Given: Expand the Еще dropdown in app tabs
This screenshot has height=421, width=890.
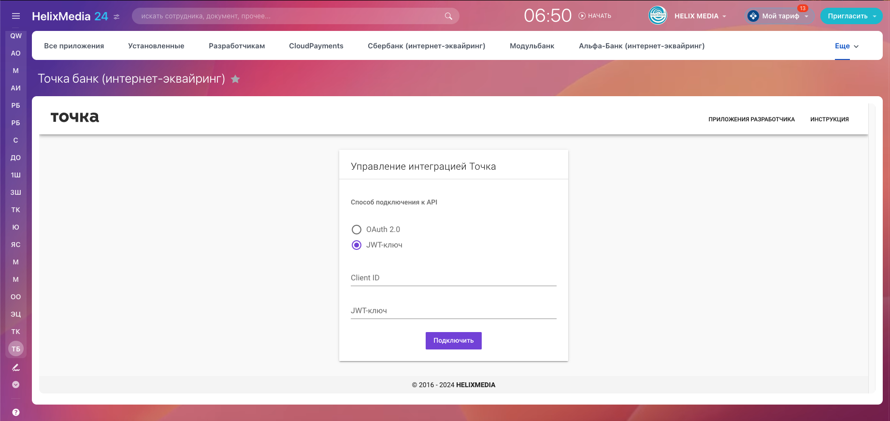Looking at the screenshot, I should [x=847, y=46].
